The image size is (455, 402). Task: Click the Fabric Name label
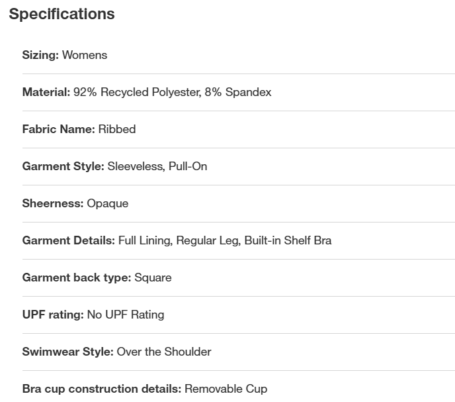coord(58,129)
